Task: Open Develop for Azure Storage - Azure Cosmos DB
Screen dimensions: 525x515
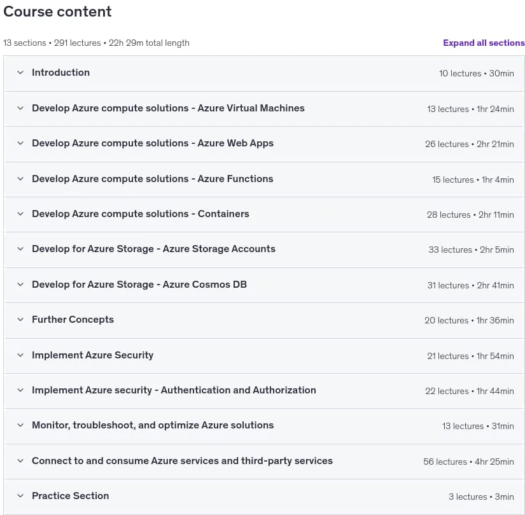Action: pos(139,285)
